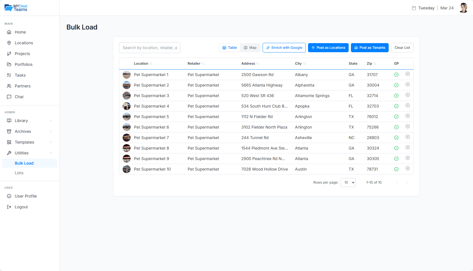Click the Partners sidebar icon

[9, 86]
